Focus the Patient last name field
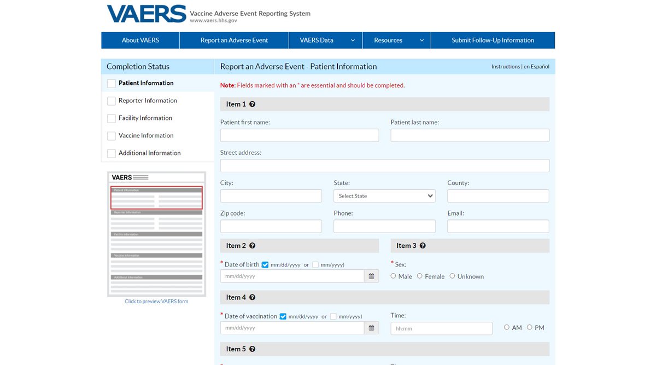Viewport: 656px width, 365px height. (470, 135)
